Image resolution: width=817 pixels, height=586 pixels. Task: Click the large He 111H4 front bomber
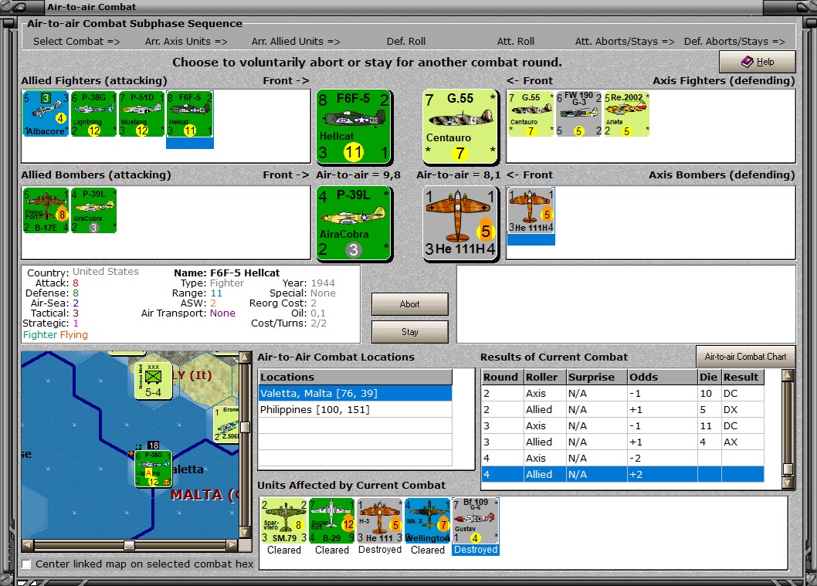[460, 223]
